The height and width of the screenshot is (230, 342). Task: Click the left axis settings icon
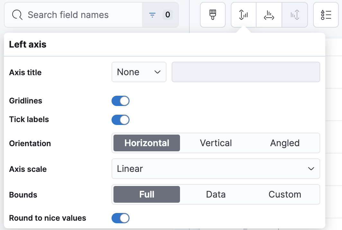[x=243, y=15]
